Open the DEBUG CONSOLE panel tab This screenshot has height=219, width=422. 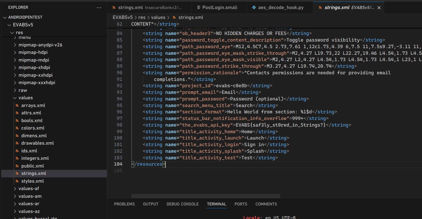[183, 204]
